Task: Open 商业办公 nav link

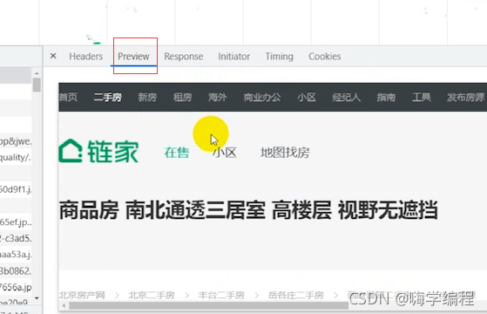Action: click(x=262, y=98)
